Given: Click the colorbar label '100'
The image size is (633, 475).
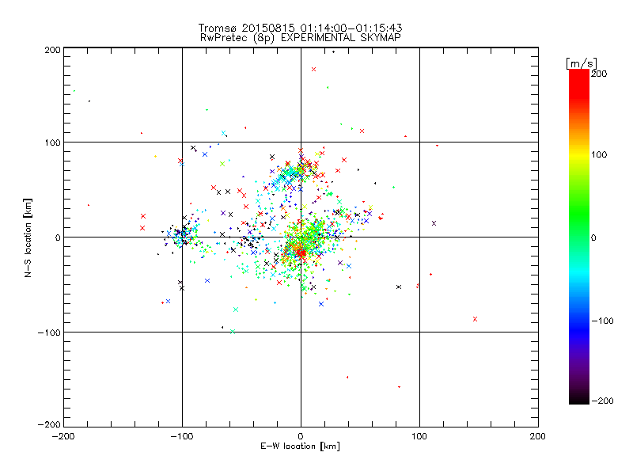Looking at the screenshot, I should [x=599, y=154].
